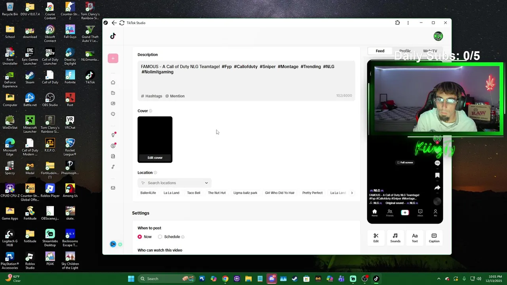Open the Analytics chart icon in sidebar
Viewport: 507px width, 285px height.
coord(113,103)
